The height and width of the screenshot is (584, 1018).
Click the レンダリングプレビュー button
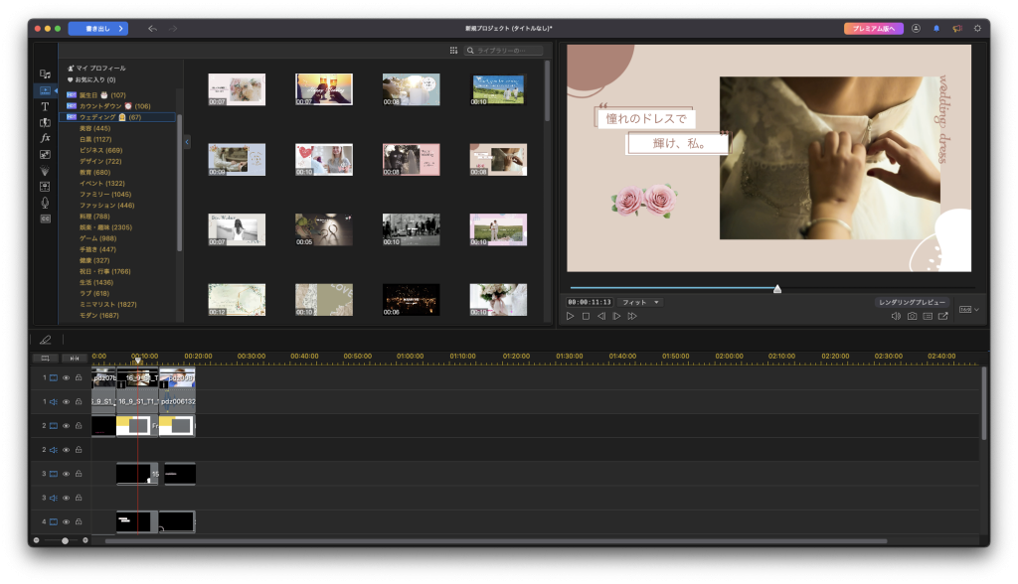tap(913, 302)
